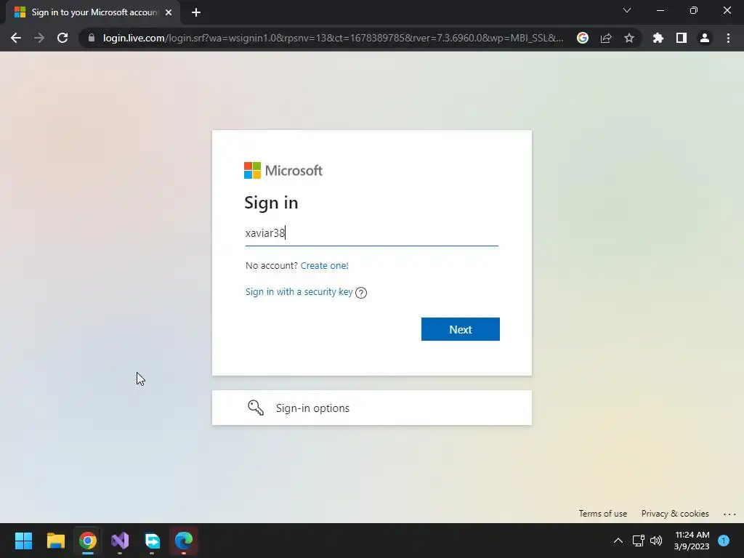Open volume control tray icon
Image resolution: width=744 pixels, height=558 pixels.
click(x=656, y=541)
